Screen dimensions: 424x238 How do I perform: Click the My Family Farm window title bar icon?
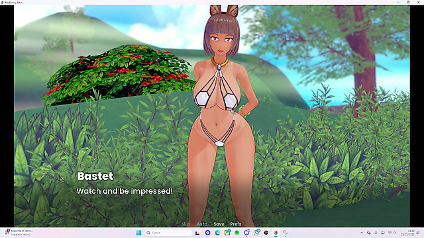click(x=2, y=2)
